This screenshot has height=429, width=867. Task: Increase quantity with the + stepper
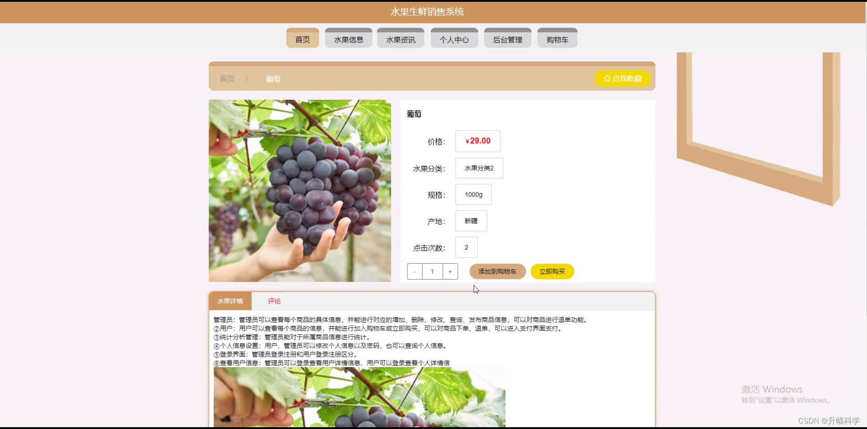pyautogui.click(x=450, y=271)
